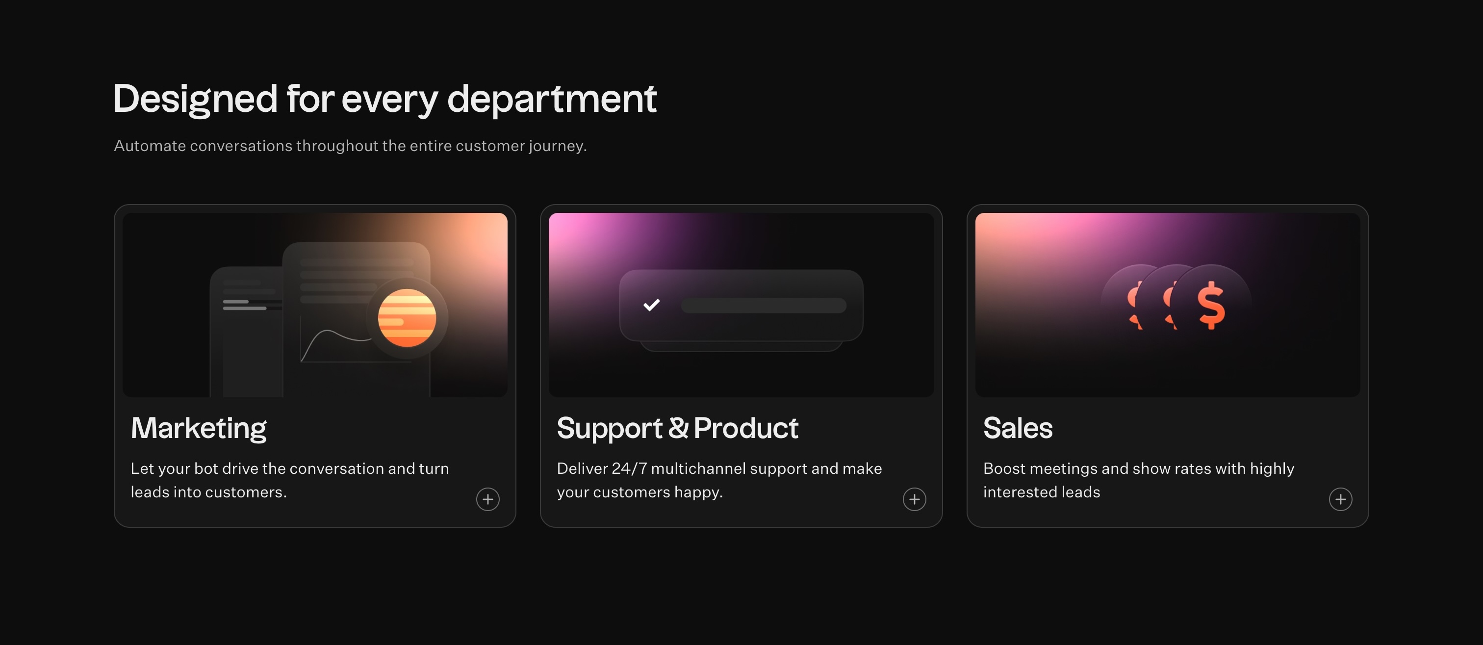
Task: Expand the Sales card plus icon
Action: [x=1340, y=499]
